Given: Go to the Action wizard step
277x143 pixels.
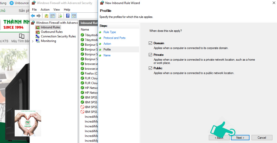Looking at the screenshot, I should coord(107,44).
